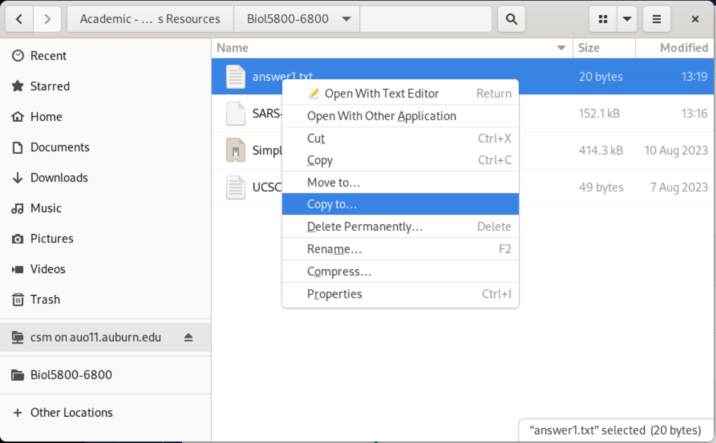Sort by Size column header
Screen dimensions: 716x443
(x=604, y=48)
